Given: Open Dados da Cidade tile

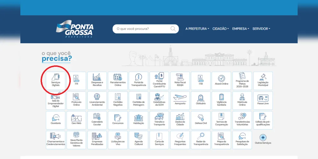Looking at the screenshot, I should [x=180, y=120].
